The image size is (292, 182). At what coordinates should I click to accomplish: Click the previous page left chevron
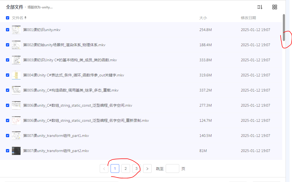(104, 169)
